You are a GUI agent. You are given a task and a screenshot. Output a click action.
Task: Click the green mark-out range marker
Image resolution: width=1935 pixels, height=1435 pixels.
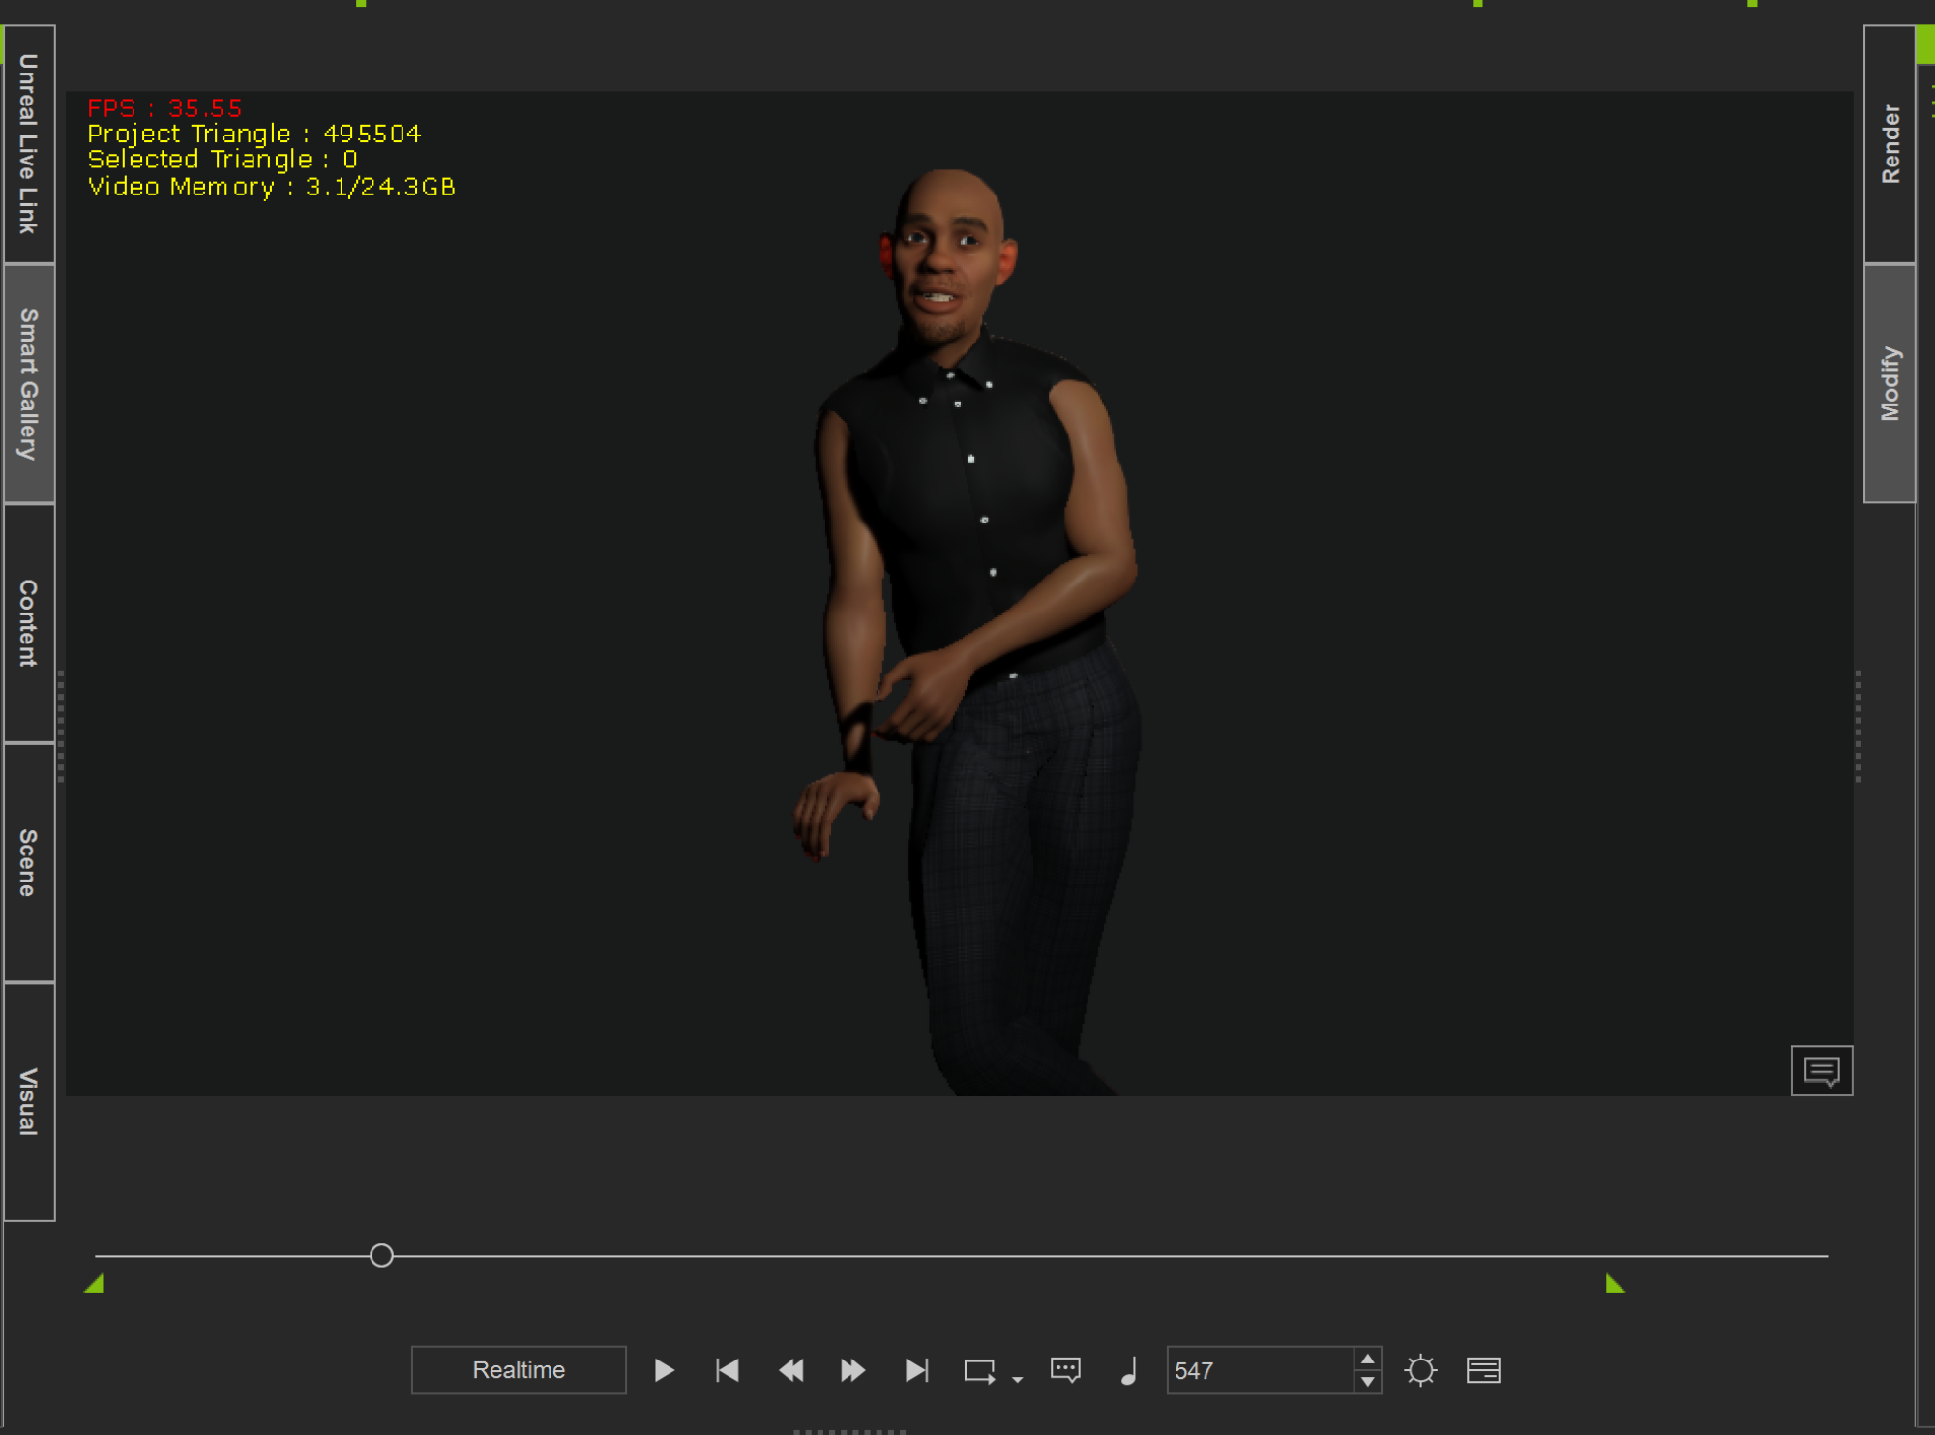click(1615, 1284)
